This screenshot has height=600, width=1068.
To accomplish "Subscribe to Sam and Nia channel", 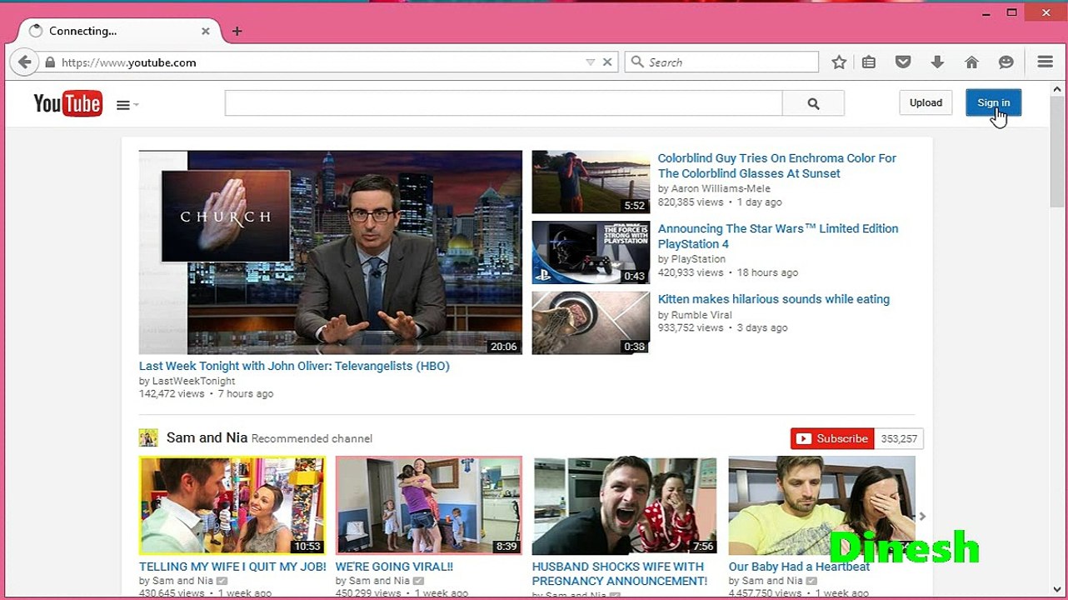I will tap(832, 438).
